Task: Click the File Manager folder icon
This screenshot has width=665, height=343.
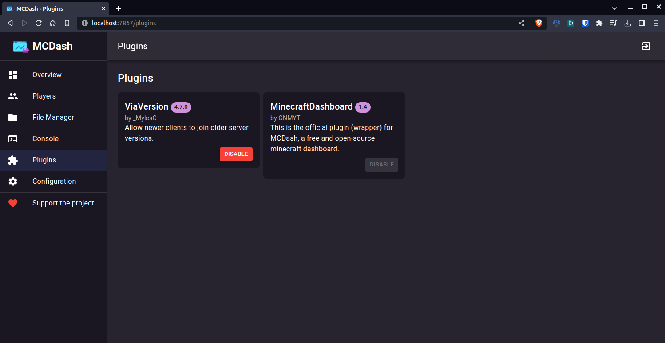Action: click(13, 118)
